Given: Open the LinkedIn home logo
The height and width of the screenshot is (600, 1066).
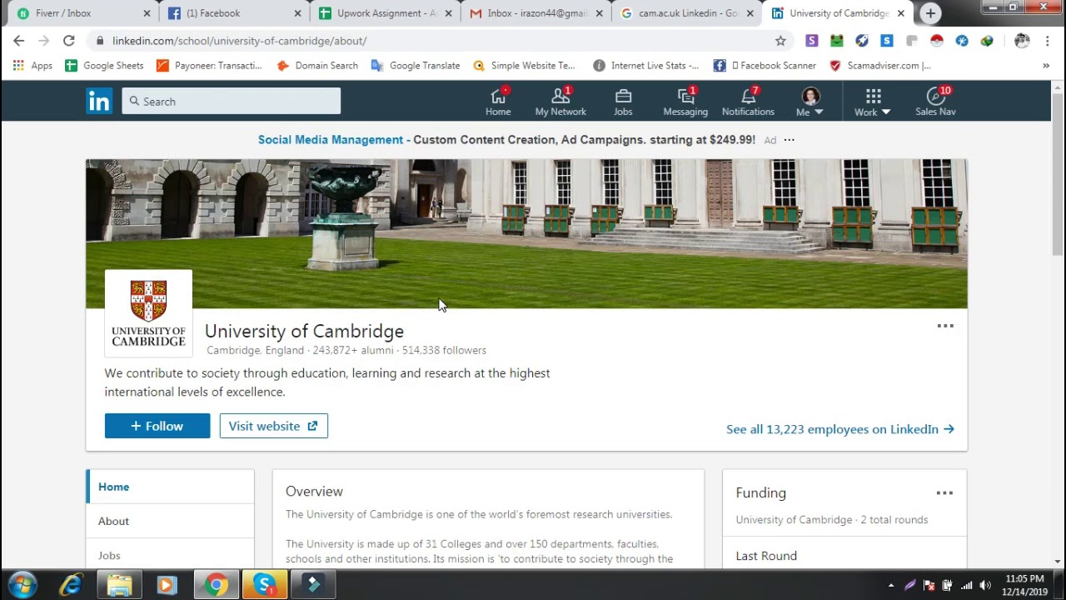Looking at the screenshot, I should pyautogui.click(x=99, y=102).
